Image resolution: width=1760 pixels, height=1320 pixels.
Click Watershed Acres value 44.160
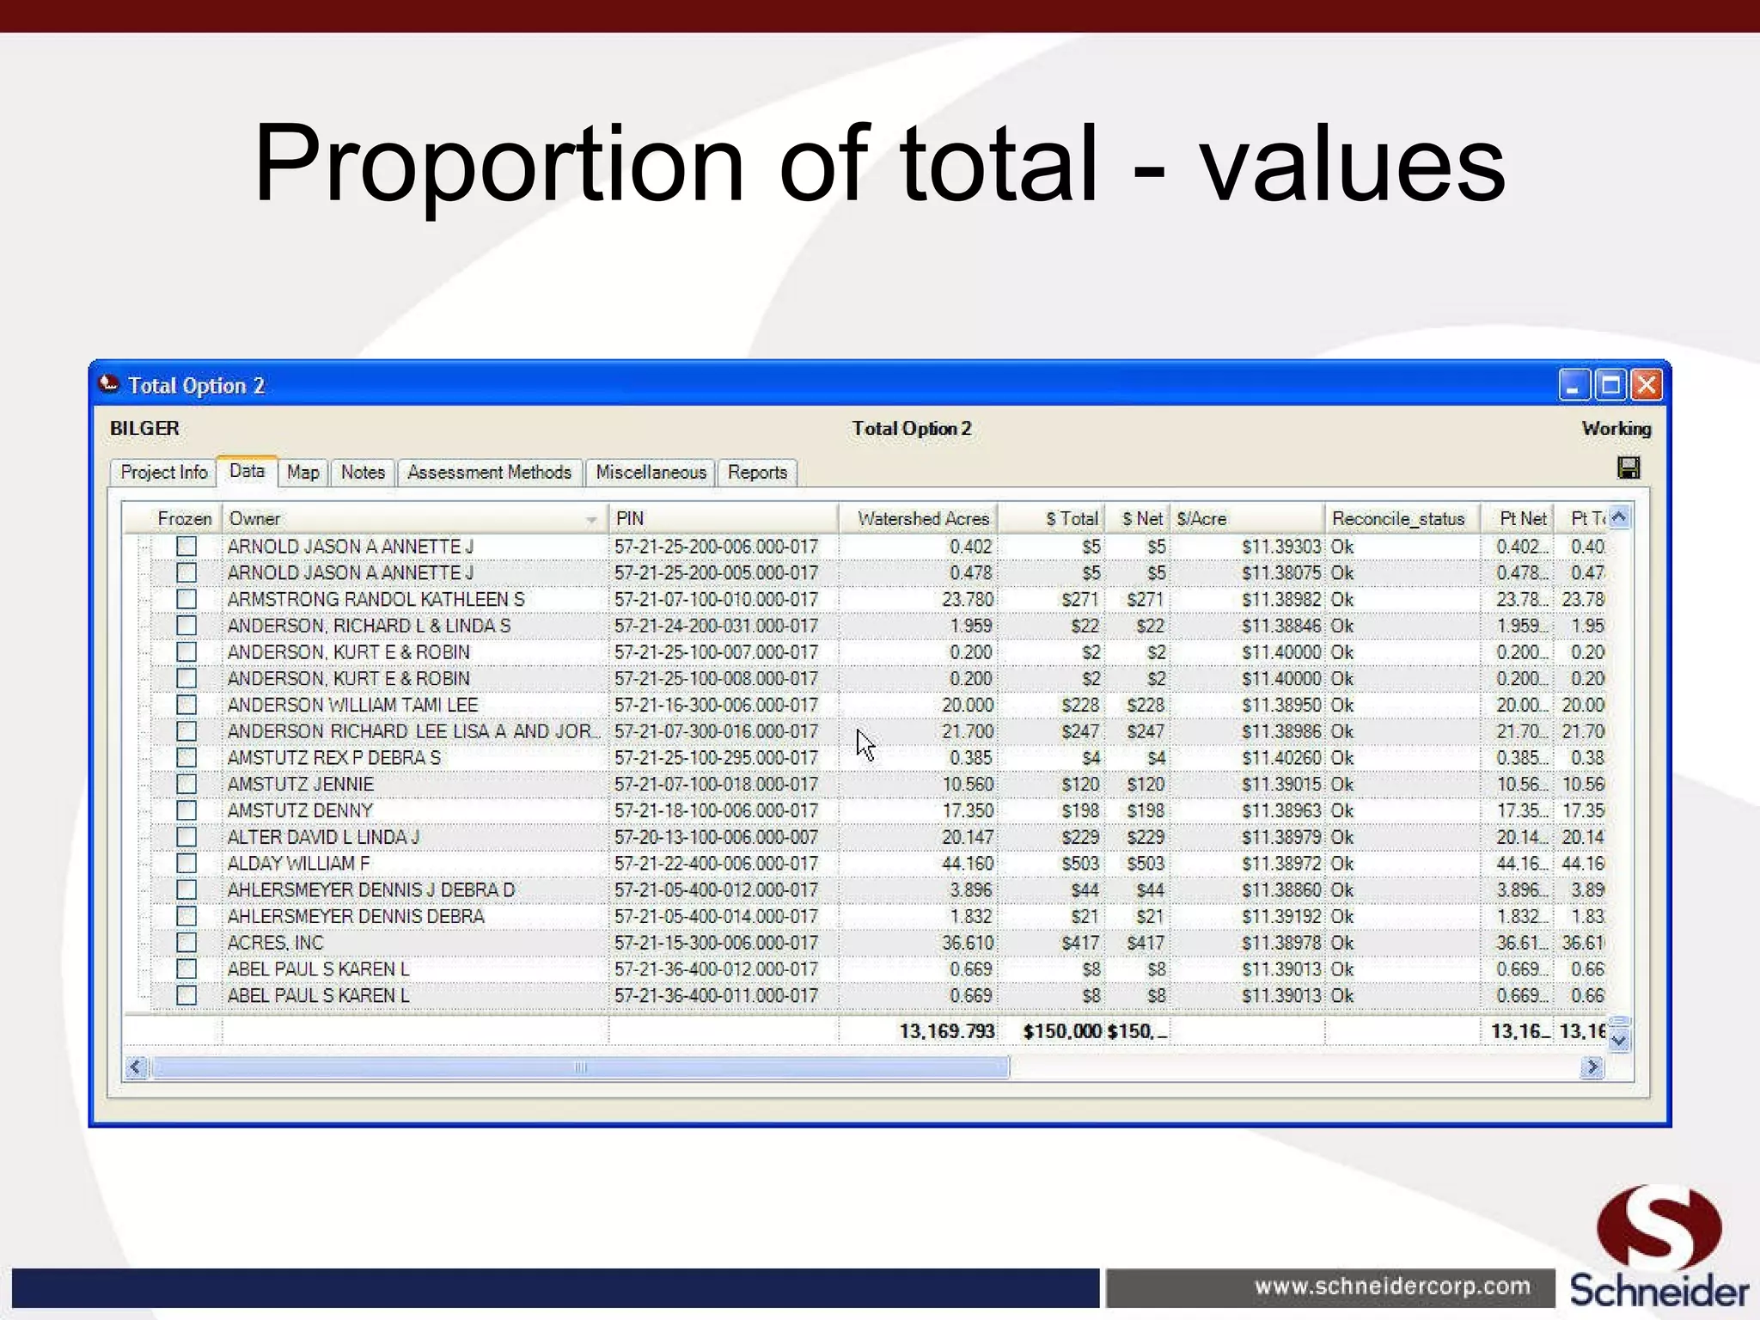coord(967,863)
